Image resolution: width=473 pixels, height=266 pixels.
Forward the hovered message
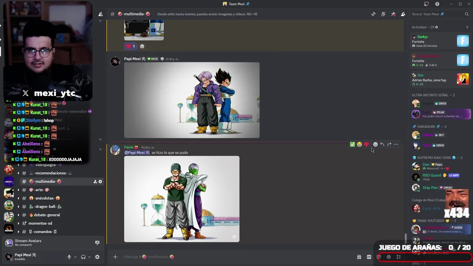[389, 144]
